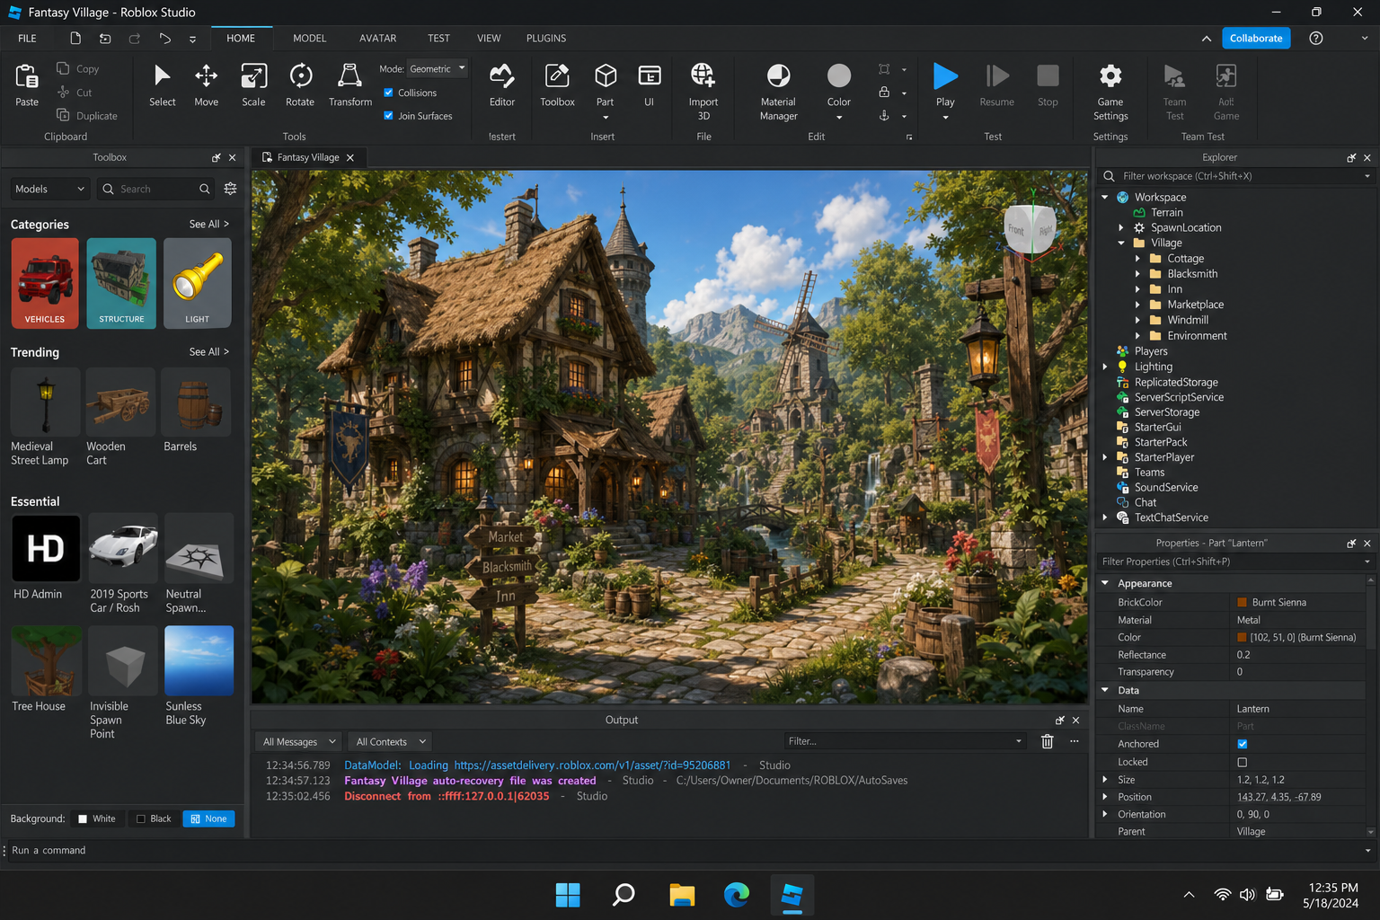Open the Material Manager

[x=778, y=91]
